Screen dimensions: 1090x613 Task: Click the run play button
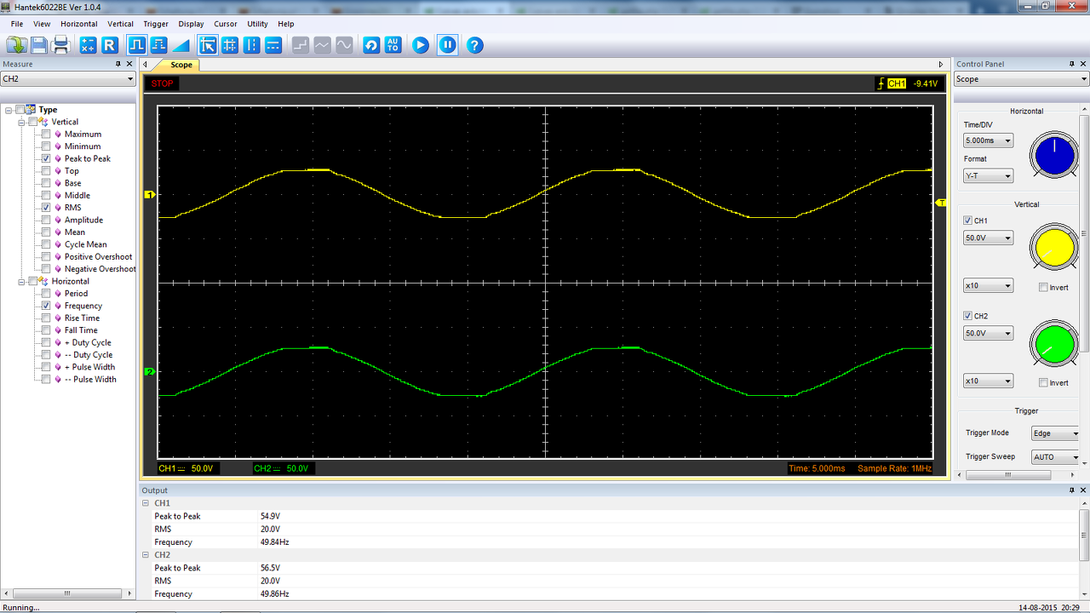click(421, 45)
